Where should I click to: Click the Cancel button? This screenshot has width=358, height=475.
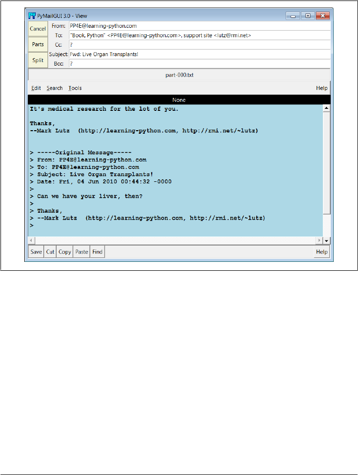(38, 29)
